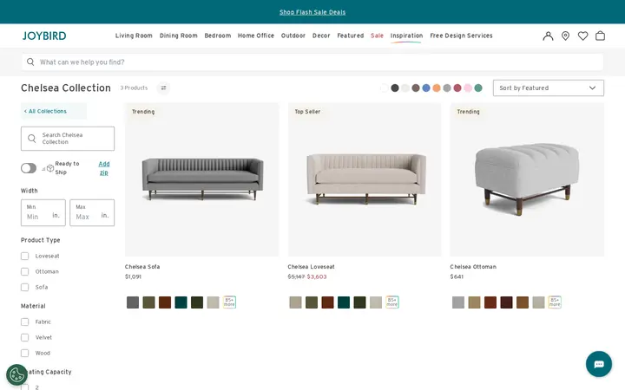Click the filter sliders icon next to 3 Products
Screen dimensions: 625x390
(163, 88)
